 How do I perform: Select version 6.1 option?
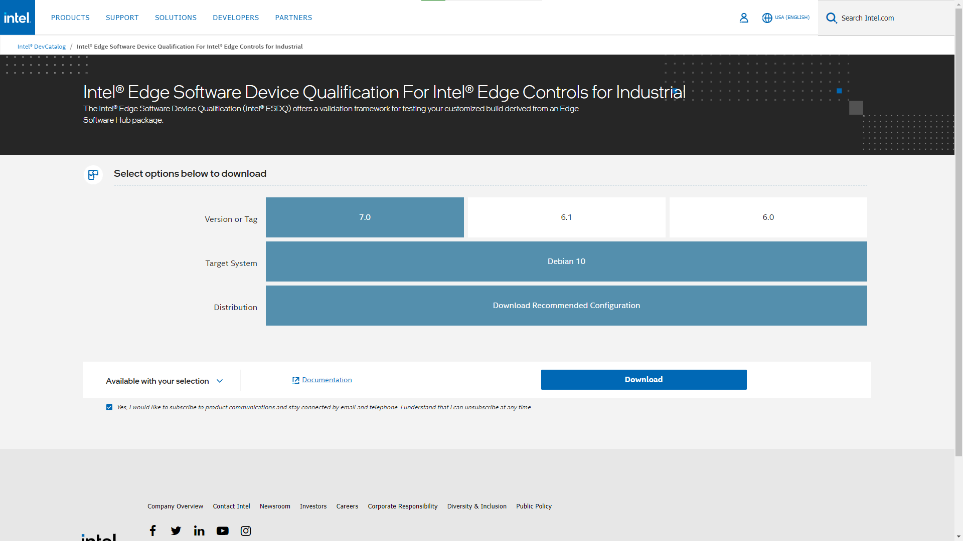point(566,217)
